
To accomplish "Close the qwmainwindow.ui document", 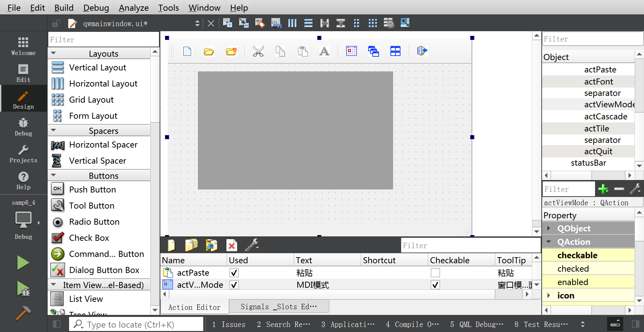I will [x=211, y=23].
